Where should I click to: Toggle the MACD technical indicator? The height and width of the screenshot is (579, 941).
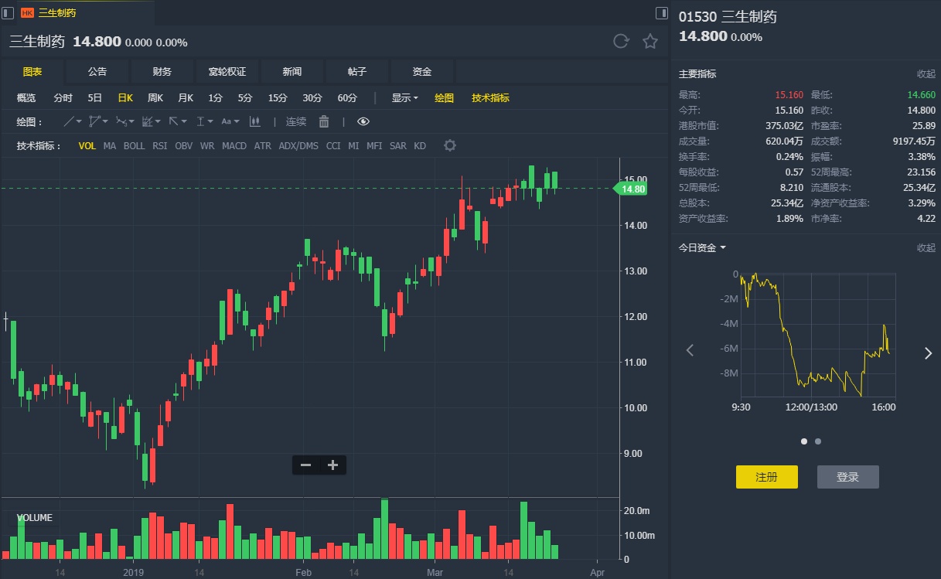point(234,145)
